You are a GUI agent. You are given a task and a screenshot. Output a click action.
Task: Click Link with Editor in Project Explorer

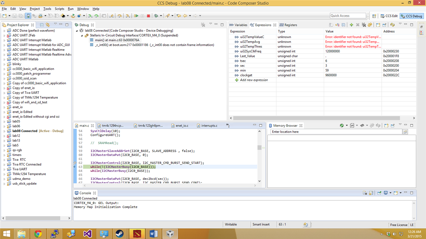click(48, 25)
